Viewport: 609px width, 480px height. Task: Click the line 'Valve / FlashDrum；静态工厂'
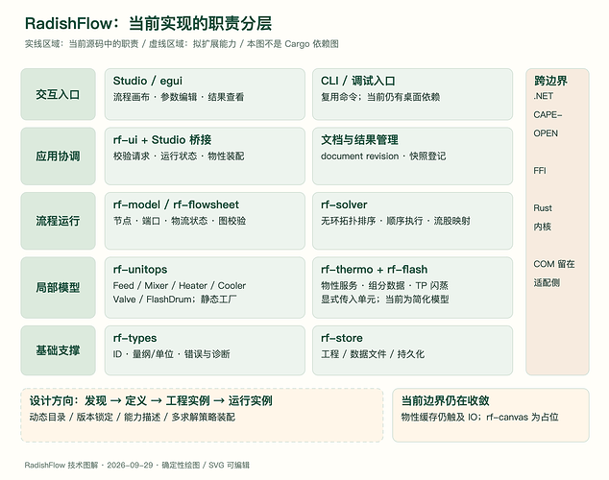(175, 300)
